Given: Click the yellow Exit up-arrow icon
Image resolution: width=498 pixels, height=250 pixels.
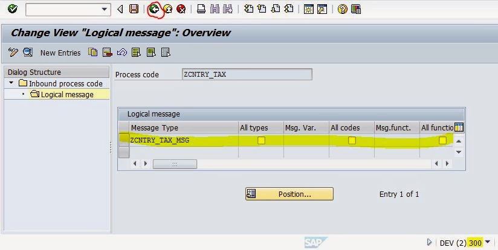Looking at the screenshot, I should coord(167,9).
